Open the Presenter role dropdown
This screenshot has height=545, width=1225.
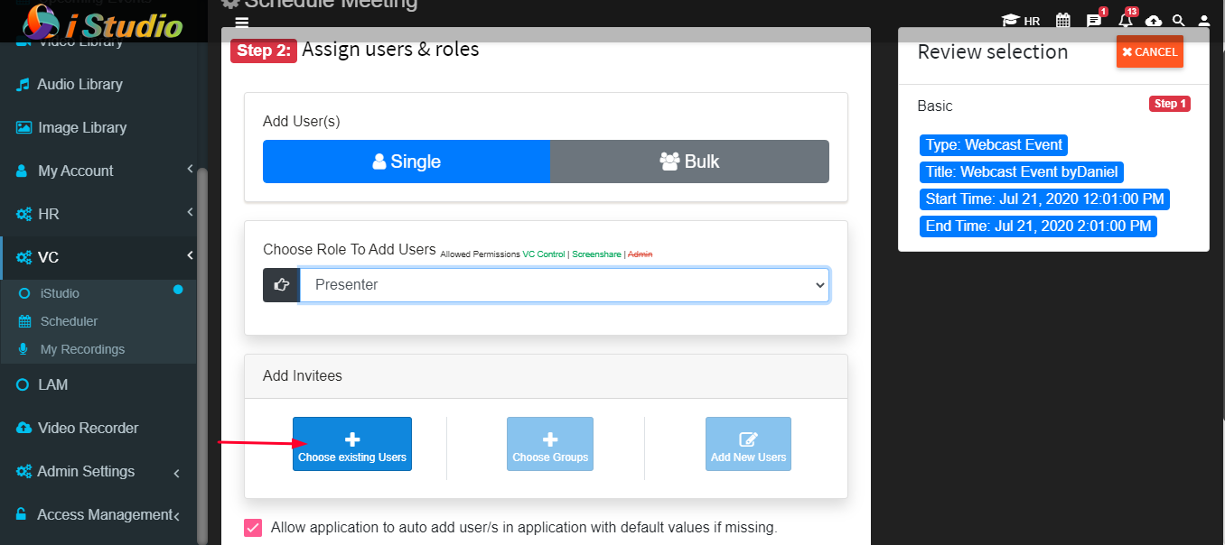[565, 284]
